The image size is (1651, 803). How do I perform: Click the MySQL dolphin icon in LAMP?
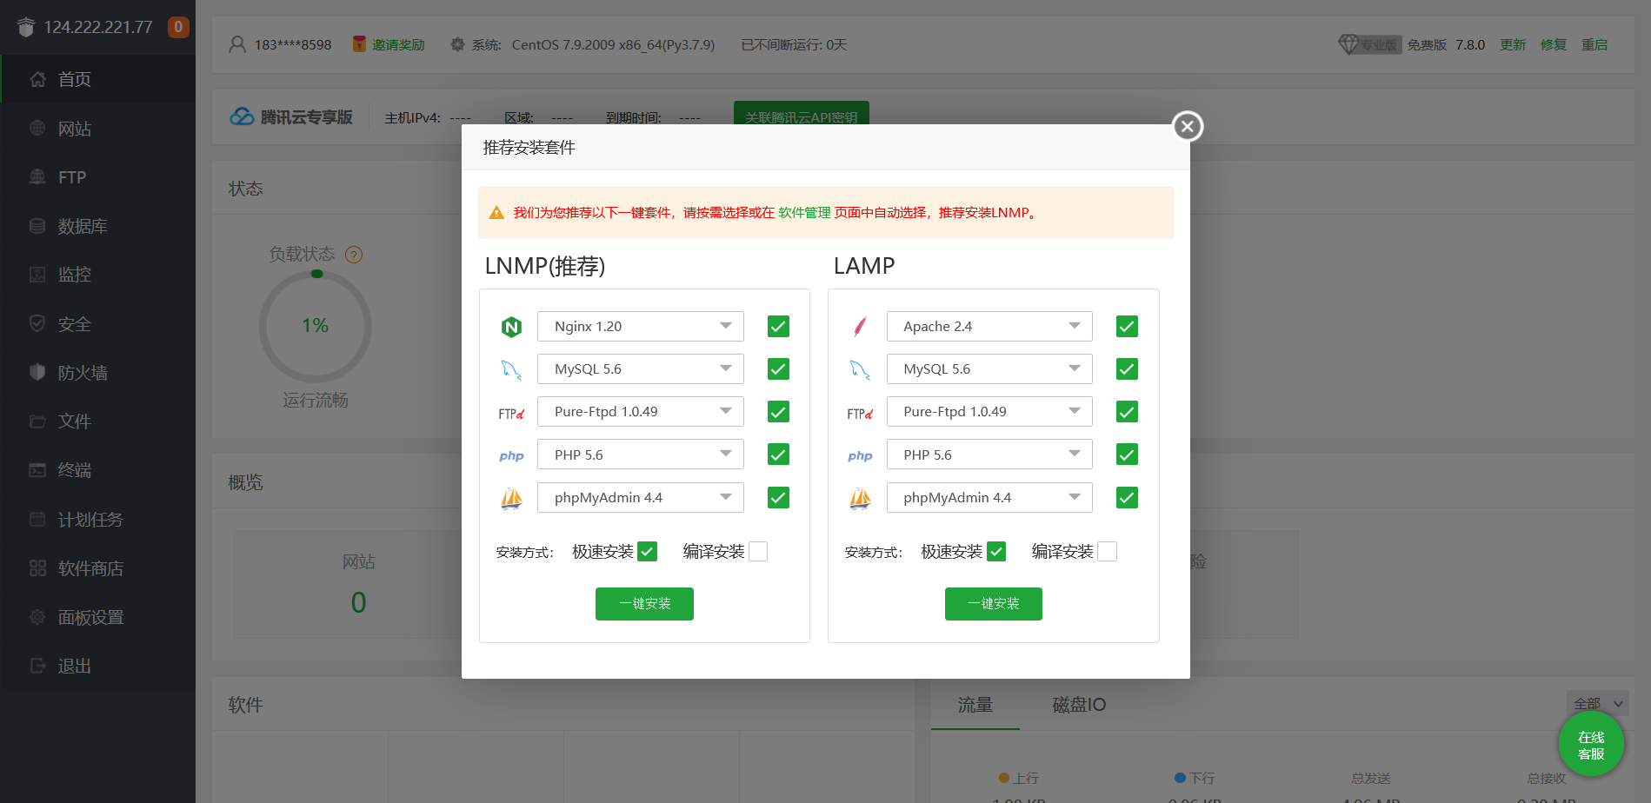pos(860,369)
